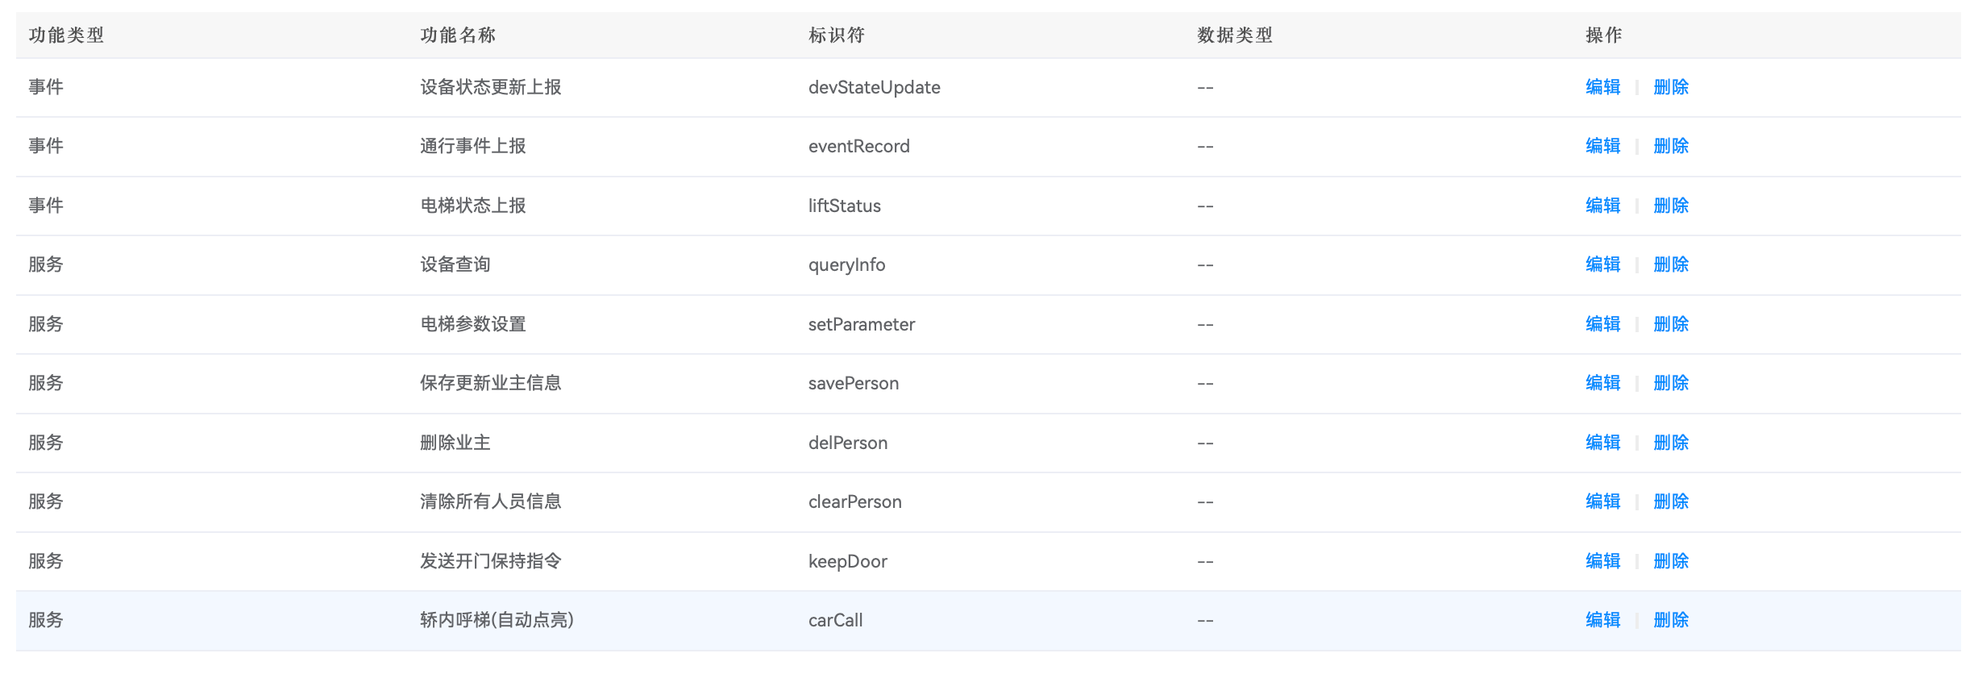This screenshot has width=1970, height=674.
Task: Edit the queryInfo service
Action: [x=1602, y=264]
